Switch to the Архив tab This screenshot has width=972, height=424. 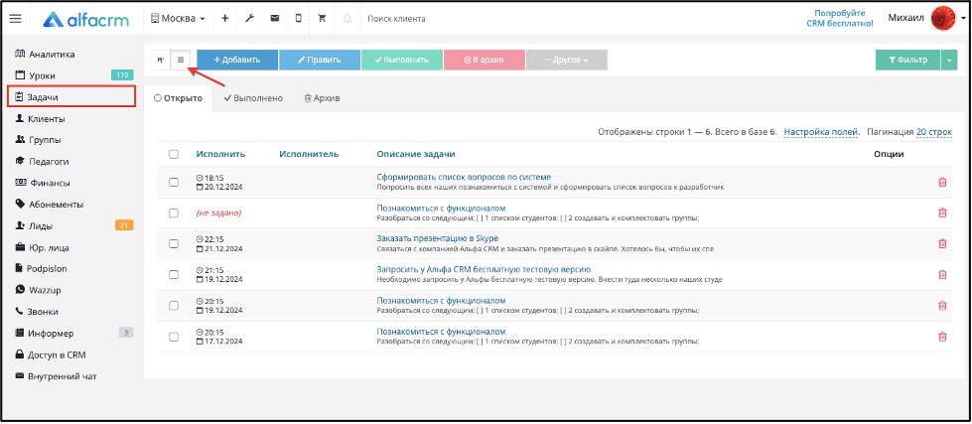[322, 98]
